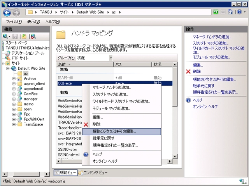
Task: Click the 状況 column header
Action: tap(162, 65)
